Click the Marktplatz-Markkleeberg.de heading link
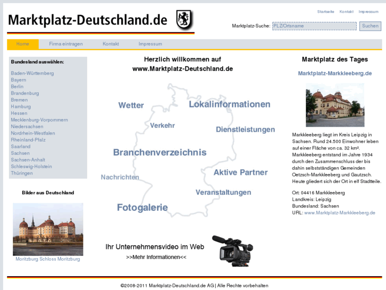386x290 pixels. [x=335, y=73]
